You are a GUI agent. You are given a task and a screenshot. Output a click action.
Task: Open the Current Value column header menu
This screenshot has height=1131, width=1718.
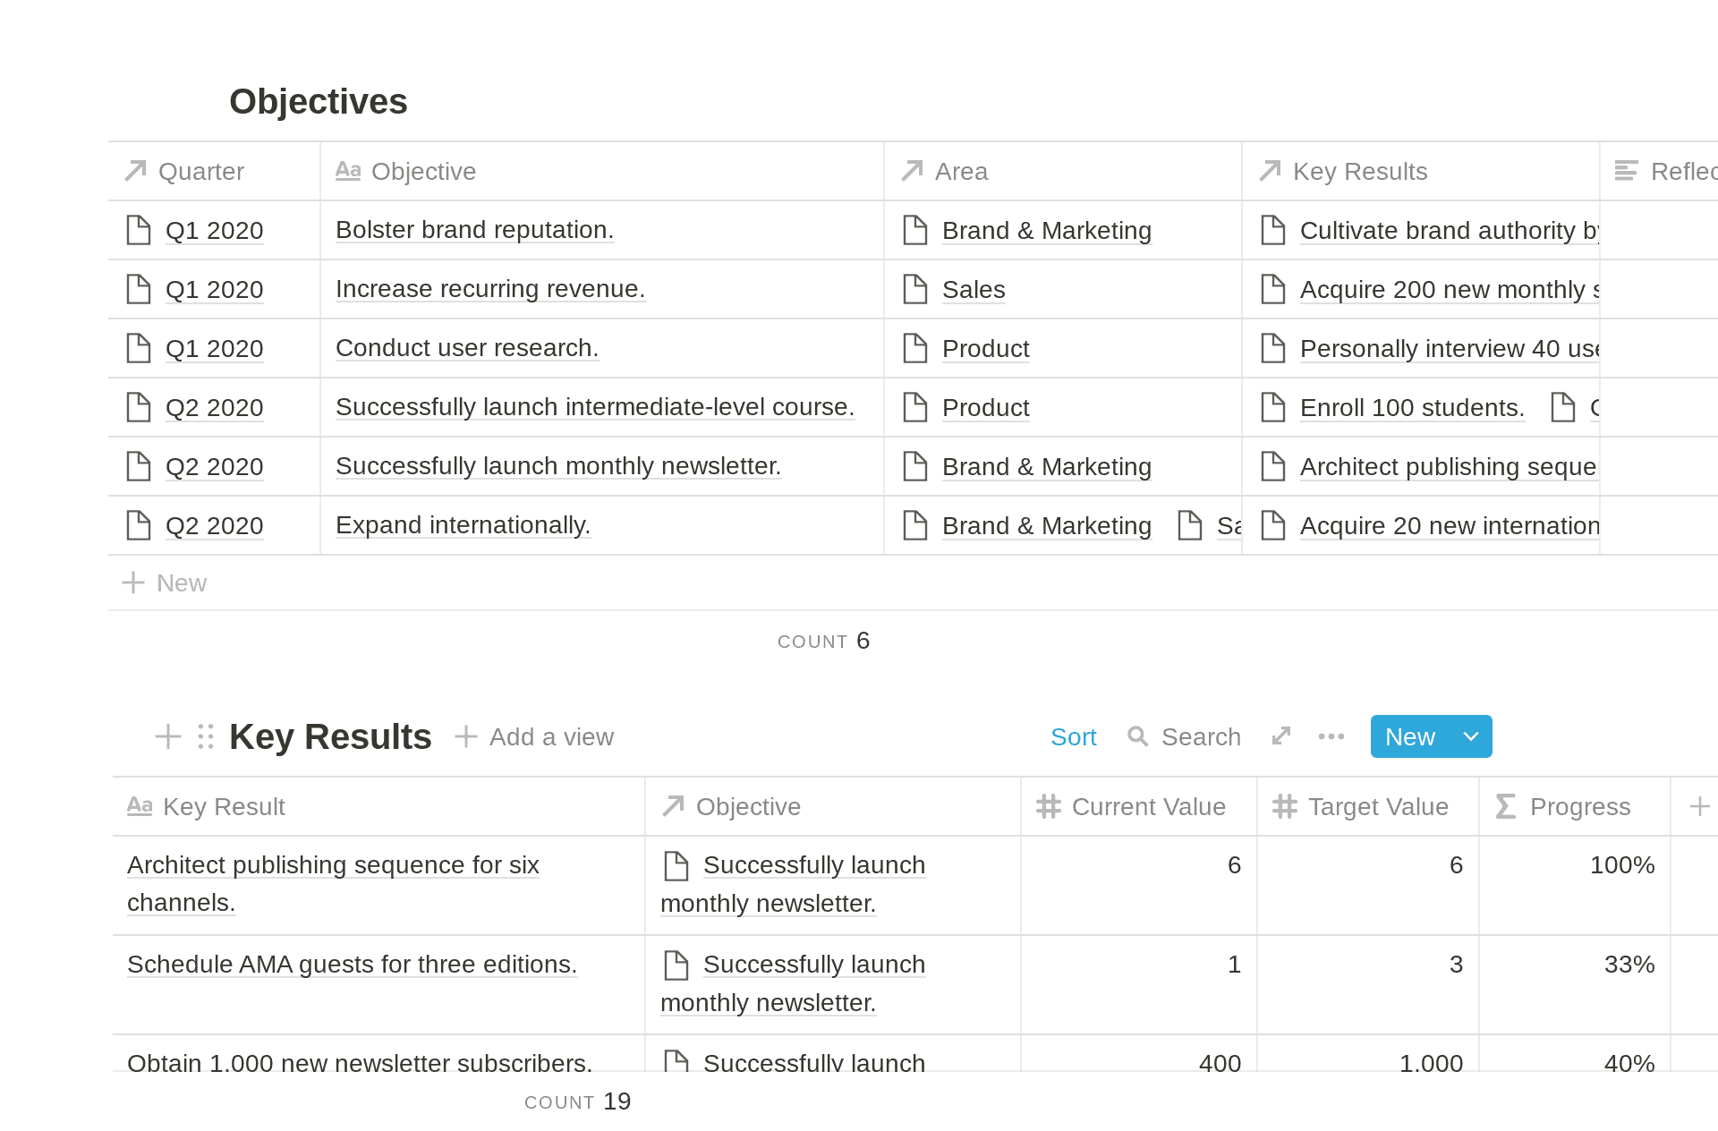pos(1138,807)
